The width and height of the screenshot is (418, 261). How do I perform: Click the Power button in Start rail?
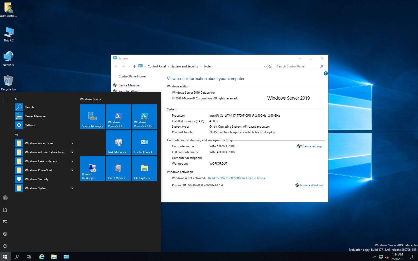tap(5, 246)
